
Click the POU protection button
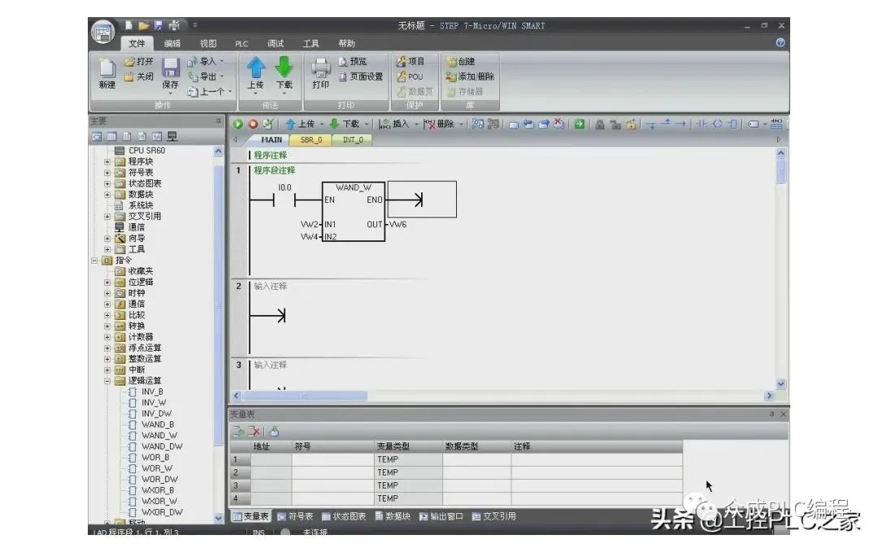(x=410, y=76)
